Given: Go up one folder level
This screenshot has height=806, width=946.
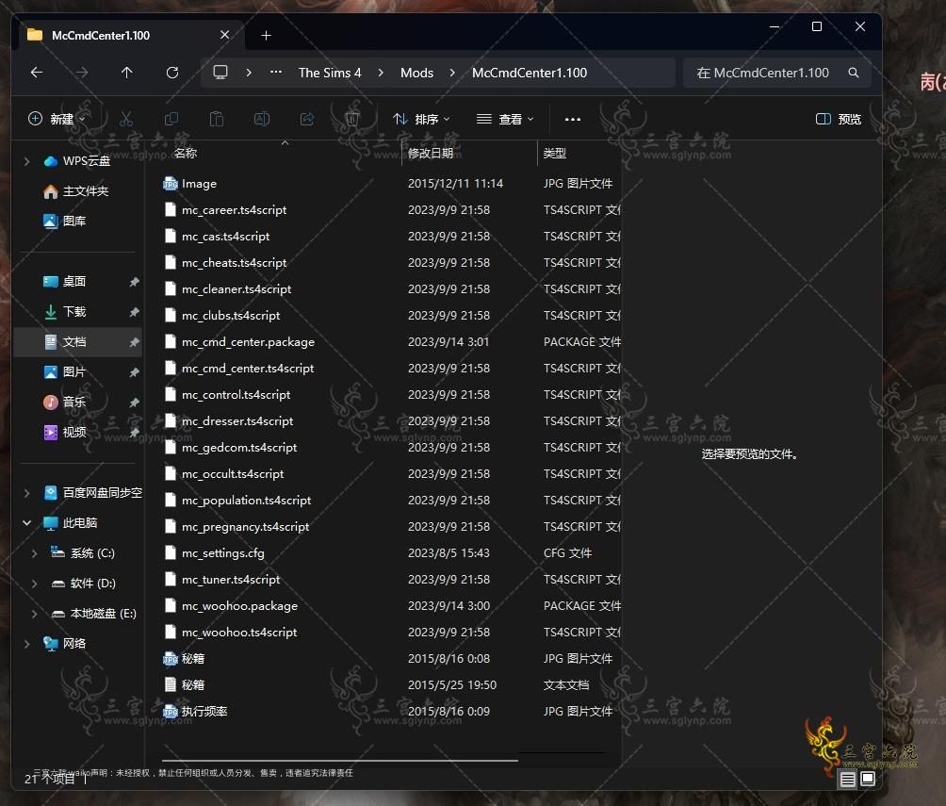Looking at the screenshot, I should click(126, 73).
